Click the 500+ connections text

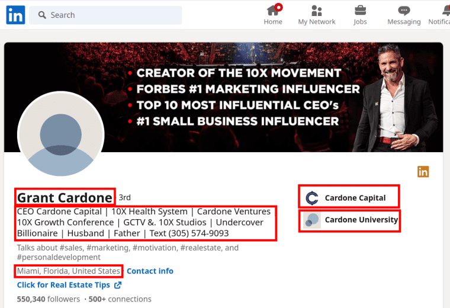pyautogui.click(x=120, y=299)
